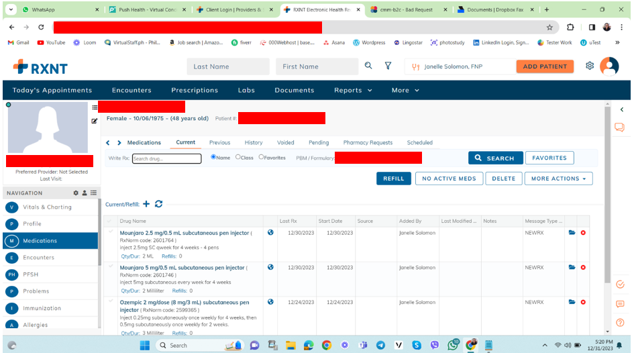Click the RXNT logo
Screen dimensions: 632x353
point(40,67)
